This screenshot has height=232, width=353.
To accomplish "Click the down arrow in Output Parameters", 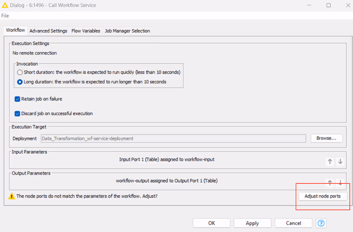I will (340, 182).
